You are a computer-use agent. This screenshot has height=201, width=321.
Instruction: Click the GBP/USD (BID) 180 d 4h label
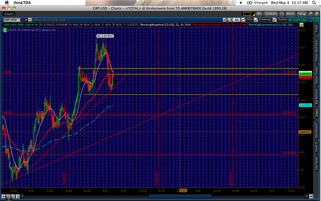[21, 25]
